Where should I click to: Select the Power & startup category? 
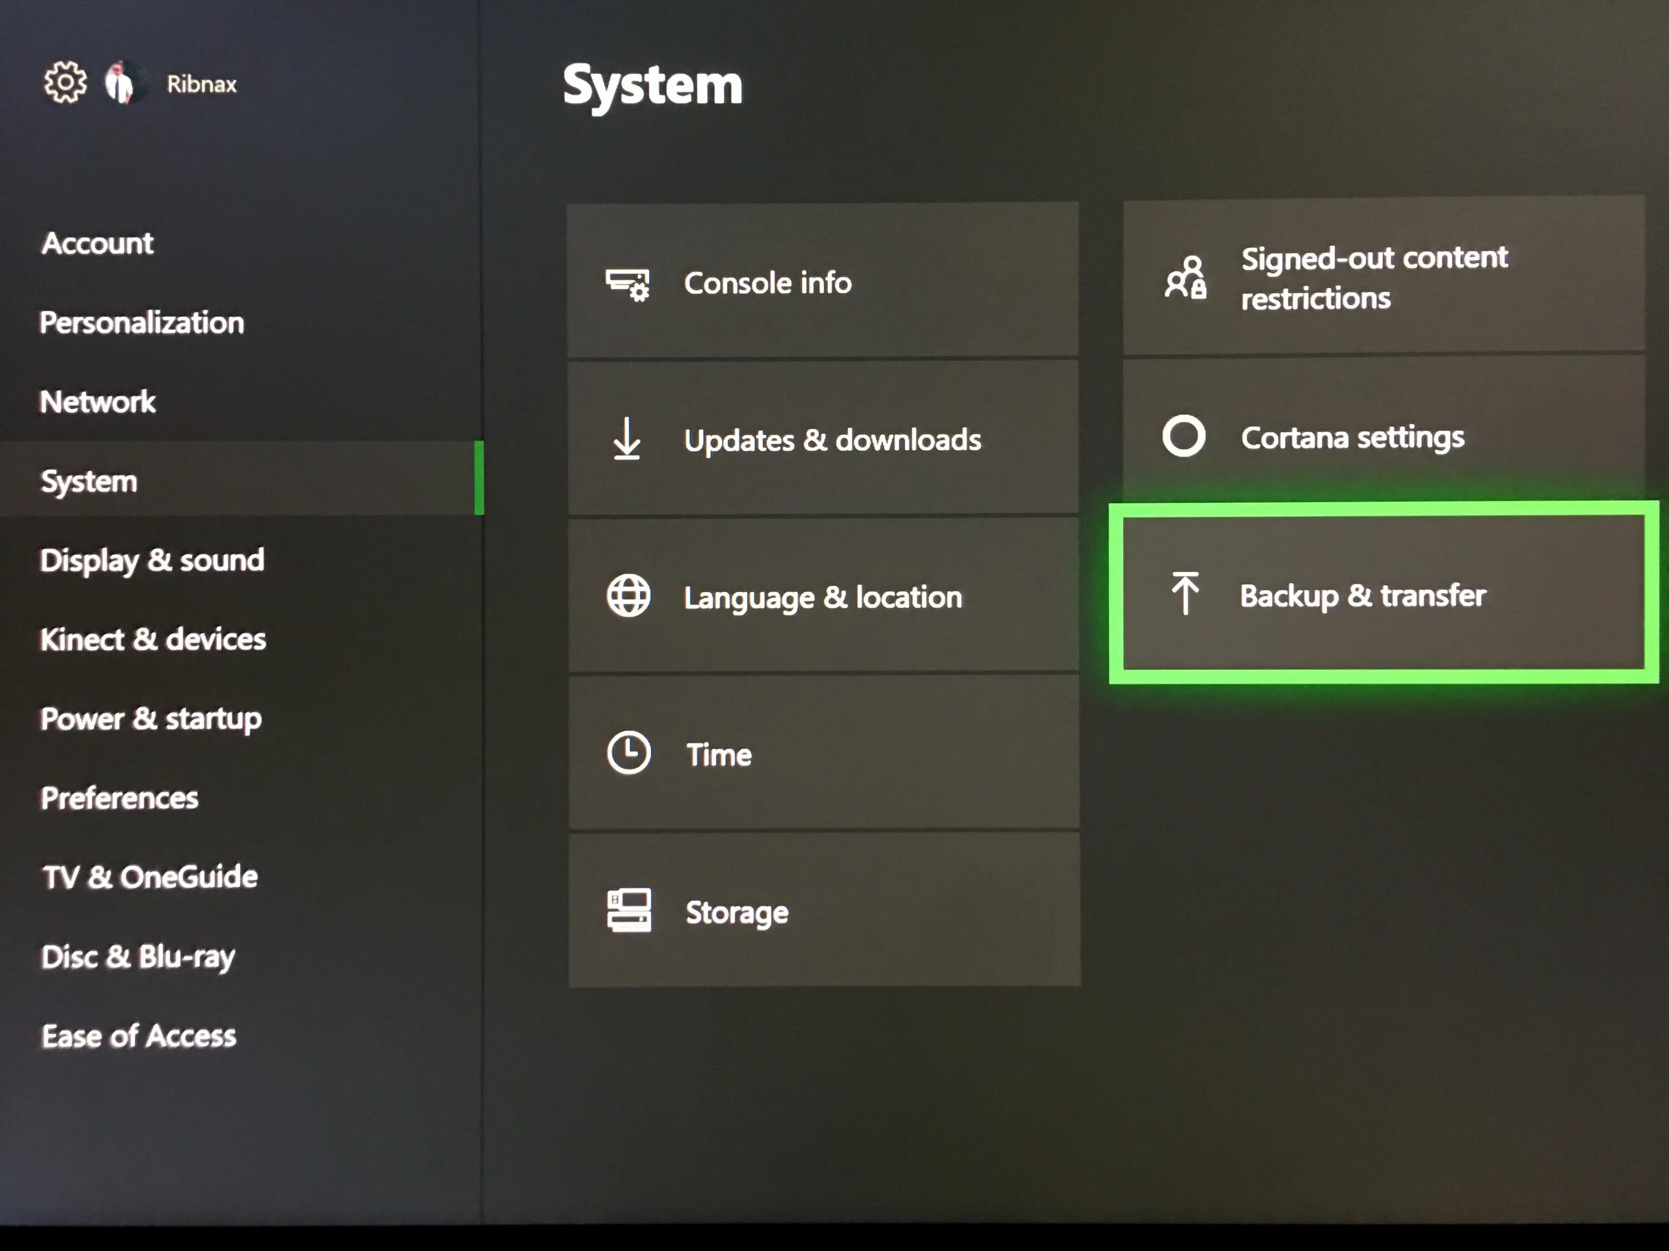click(151, 718)
